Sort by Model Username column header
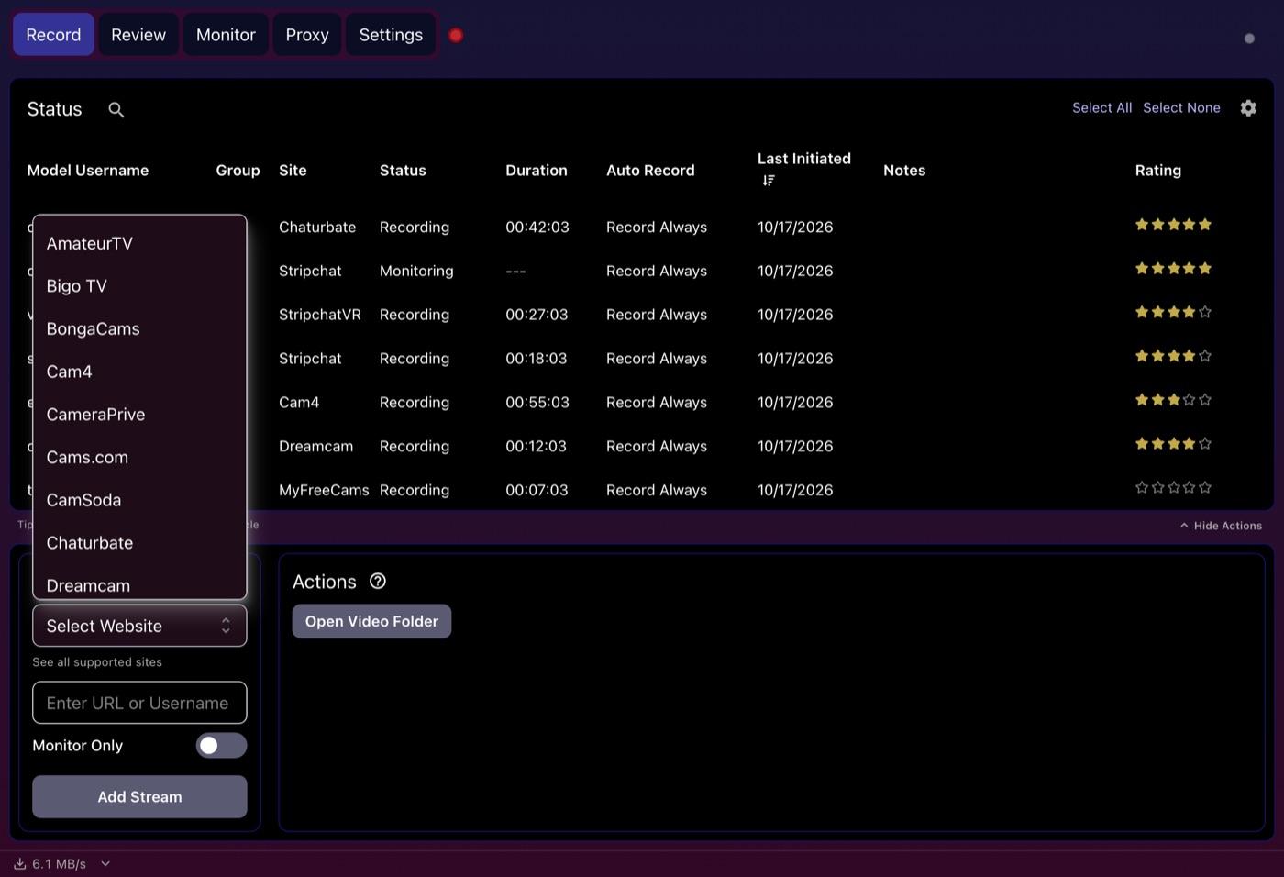 pos(88,171)
